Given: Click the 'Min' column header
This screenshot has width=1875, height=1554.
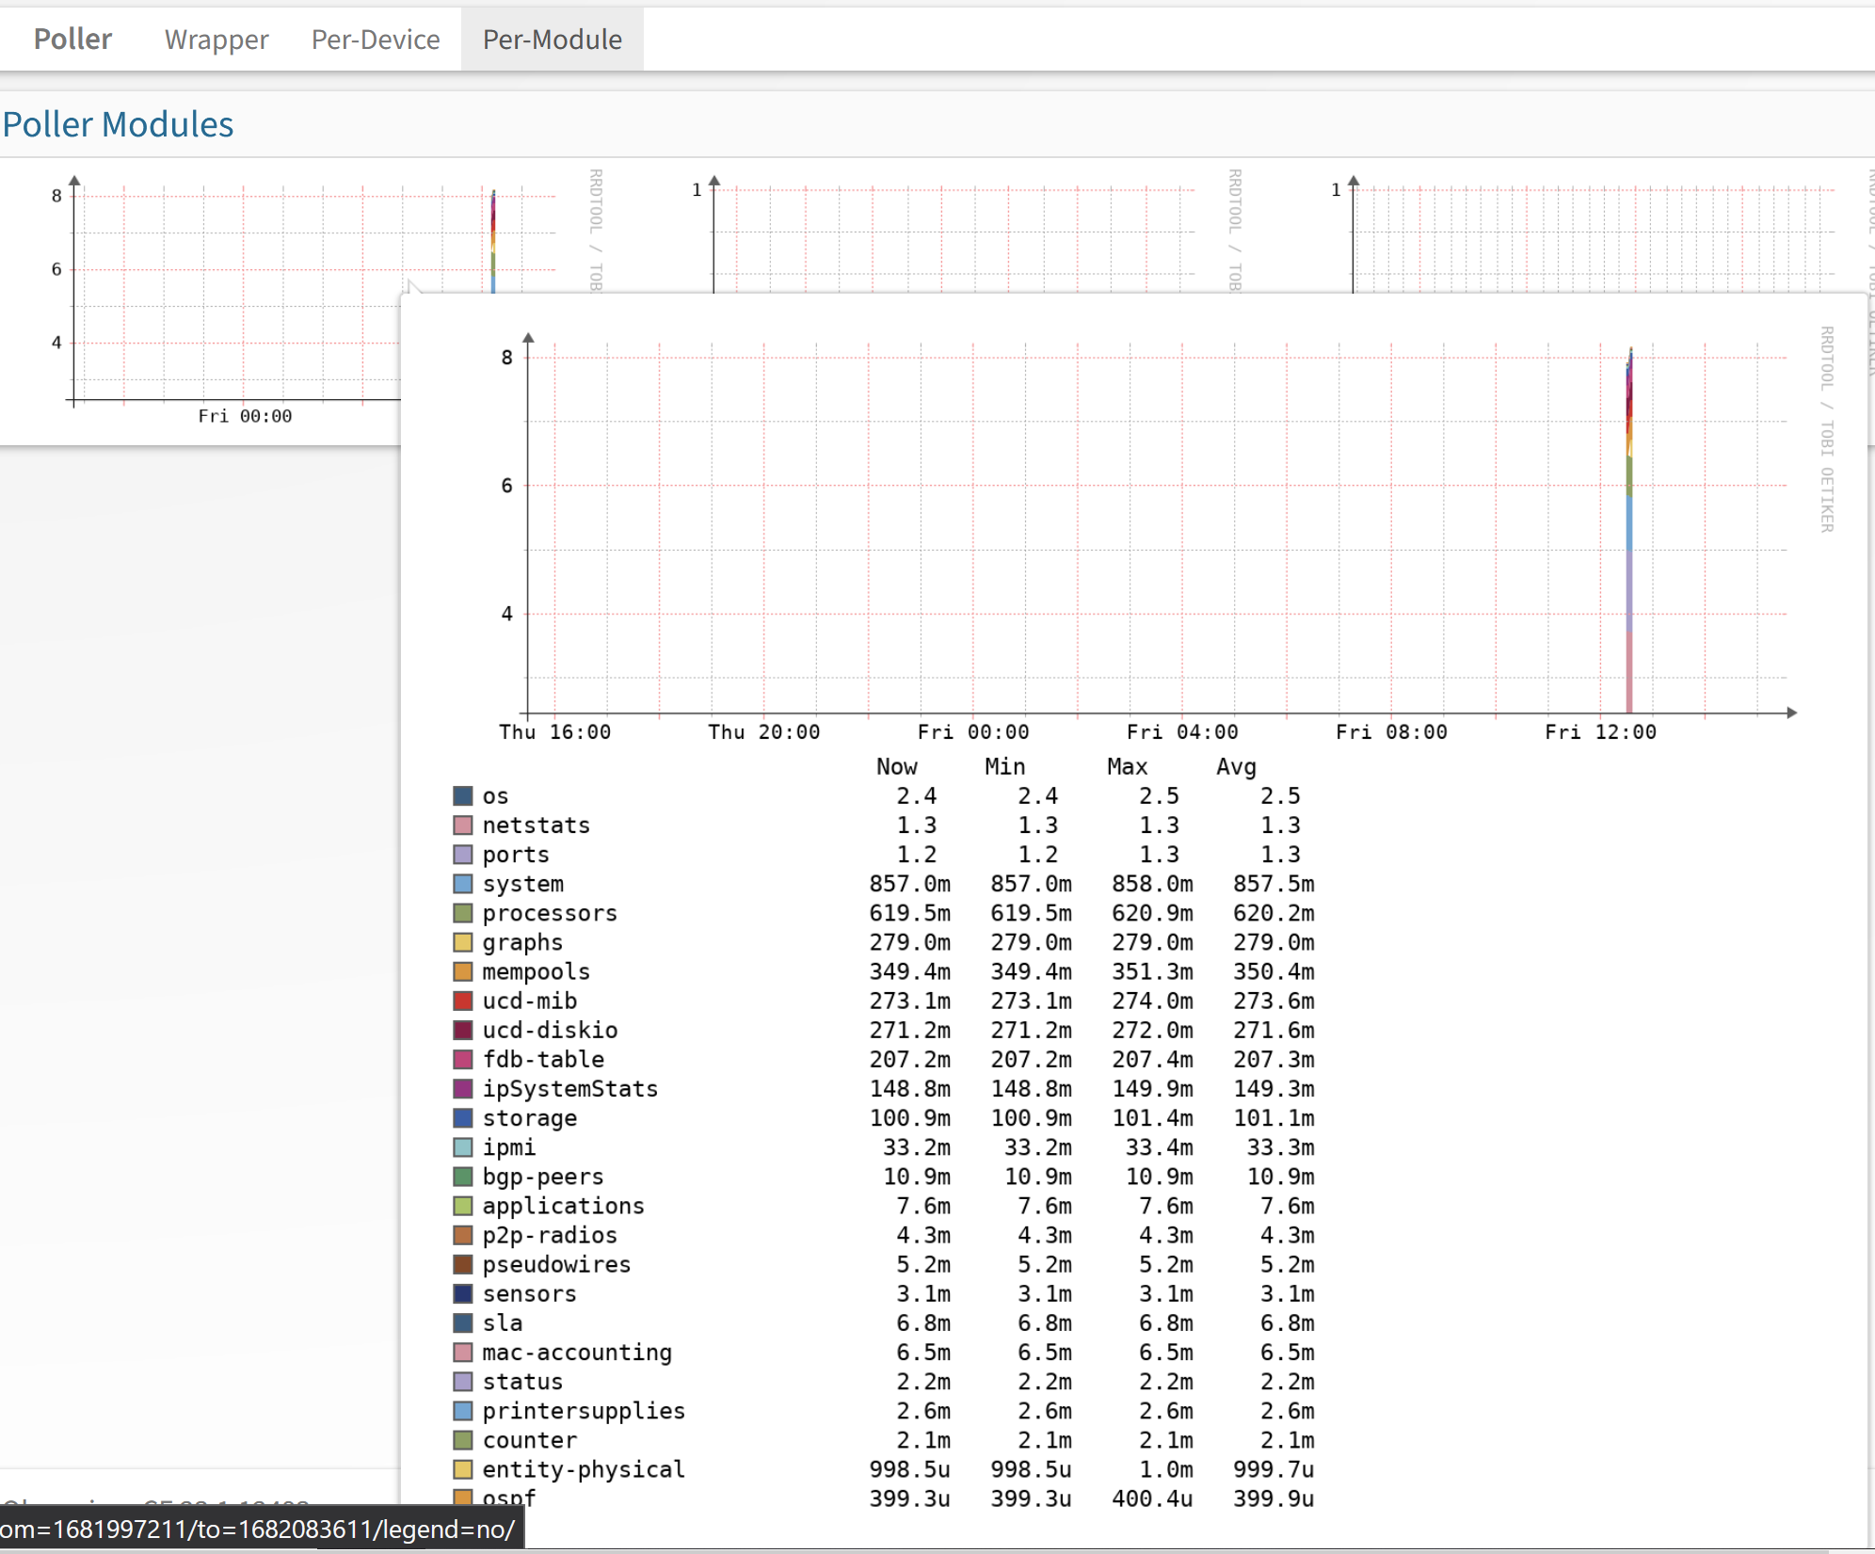Looking at the screenshot, I should 1004,767.
